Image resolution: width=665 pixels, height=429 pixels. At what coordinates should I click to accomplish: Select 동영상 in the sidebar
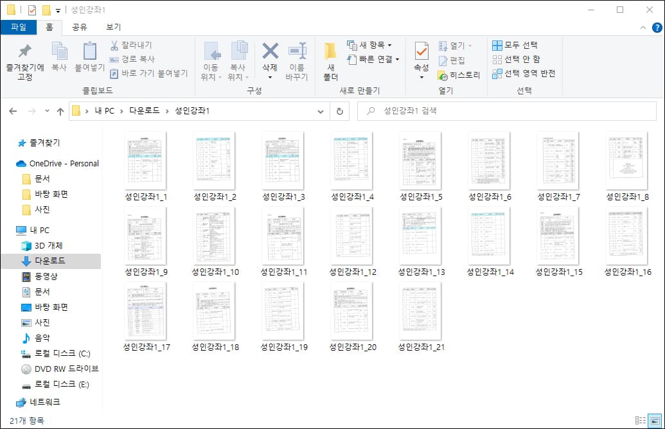click(x=40, y=276)
